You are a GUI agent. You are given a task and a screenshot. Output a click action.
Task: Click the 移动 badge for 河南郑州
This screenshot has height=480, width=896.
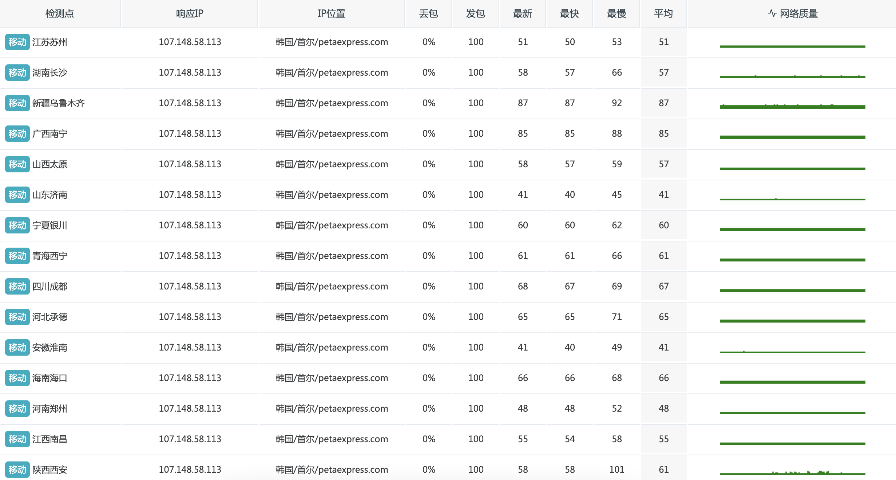(17, 409)
